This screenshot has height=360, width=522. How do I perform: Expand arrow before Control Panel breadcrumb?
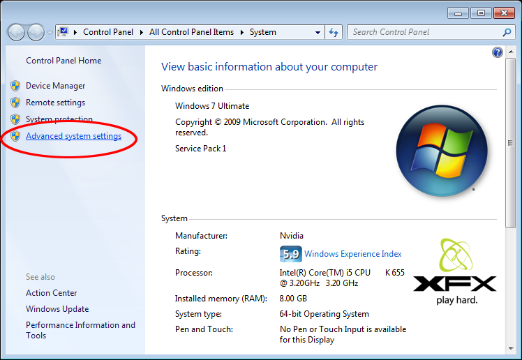[x=75, y=32]
